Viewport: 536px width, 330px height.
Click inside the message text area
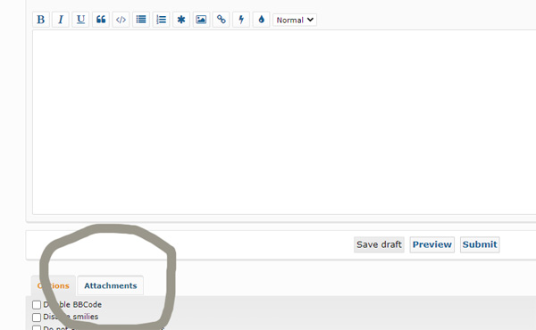point(284,122)
